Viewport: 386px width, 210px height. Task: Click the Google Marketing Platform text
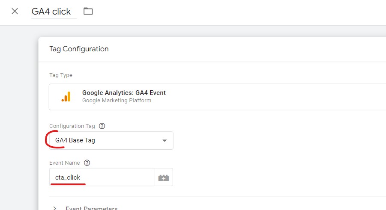(117, 101)
